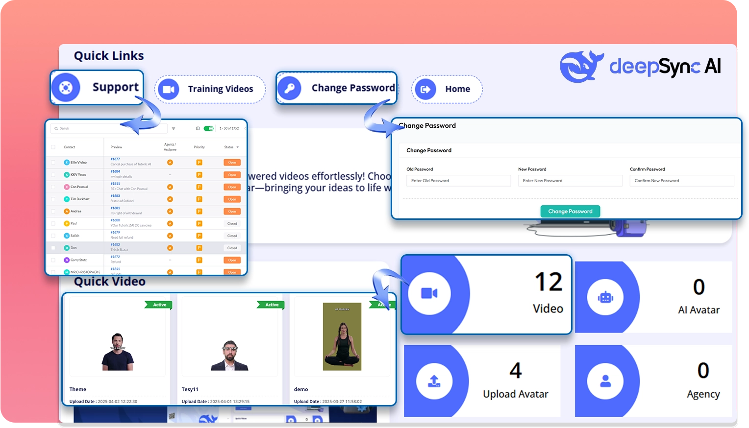Select the checkbox for Tim Burkhart
This screenshot has width=749, height=428.
pos(53,199)
